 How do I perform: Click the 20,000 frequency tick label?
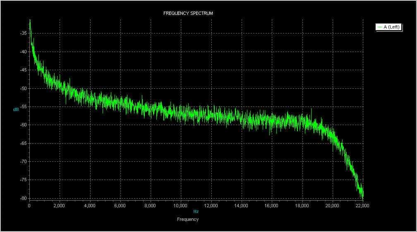333,206
